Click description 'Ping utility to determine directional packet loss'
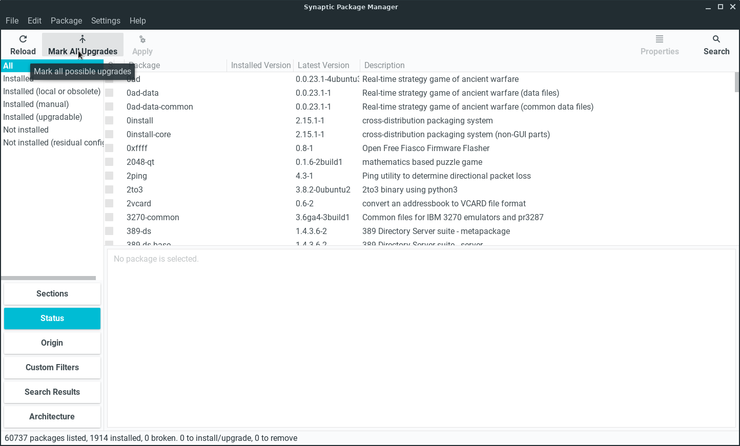Viewport: 740px width, 446px height. [446, 176]
